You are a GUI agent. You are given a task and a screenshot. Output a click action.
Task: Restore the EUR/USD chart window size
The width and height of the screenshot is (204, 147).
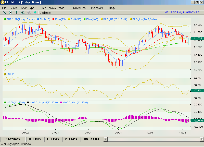197,2
